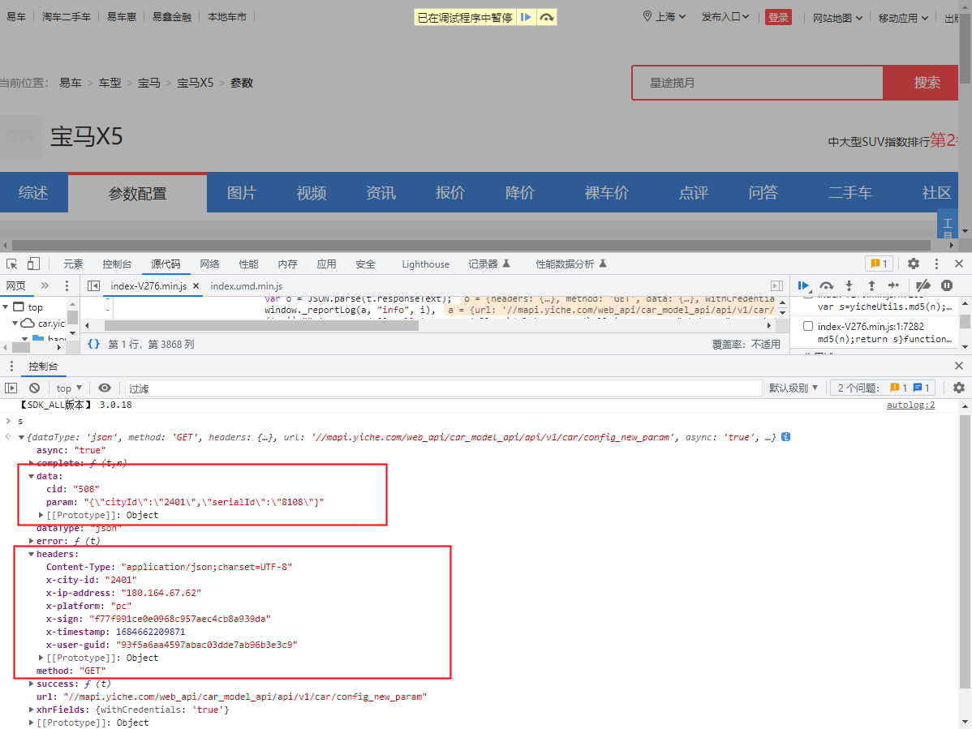
Task: Show the console sidebar
Action: (11, 388)
